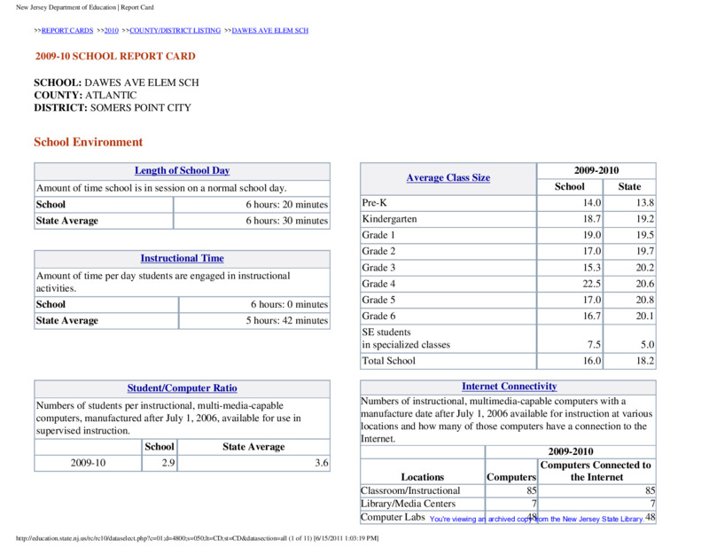Click the Grade 3 school value 15.3

(x=592, y=268)
